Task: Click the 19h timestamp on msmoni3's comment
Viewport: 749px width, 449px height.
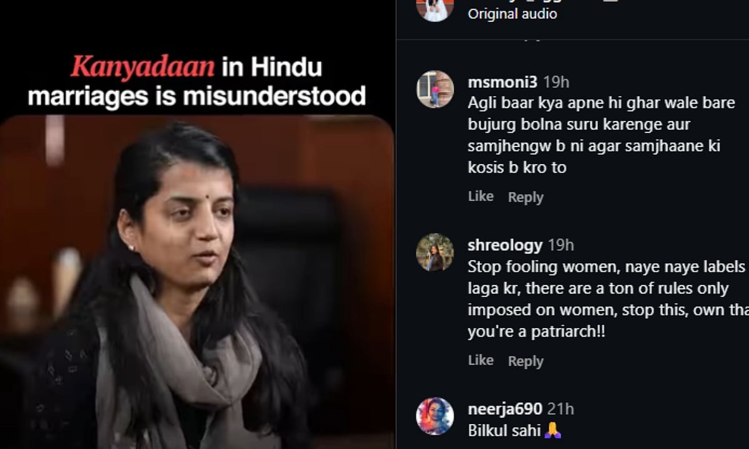Action: click(x=556, y=82)
